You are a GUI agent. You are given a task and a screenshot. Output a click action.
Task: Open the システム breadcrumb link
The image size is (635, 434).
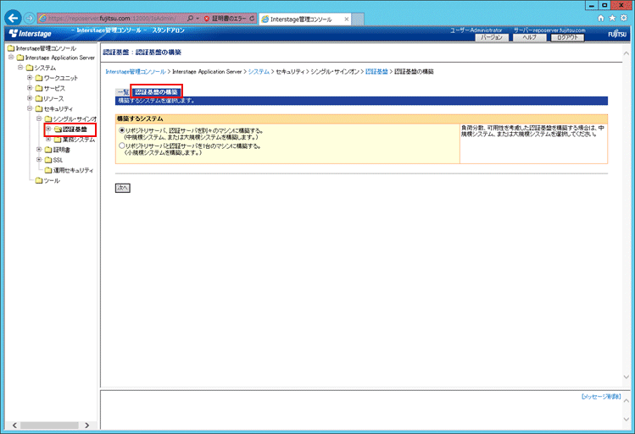click(259, 72)
